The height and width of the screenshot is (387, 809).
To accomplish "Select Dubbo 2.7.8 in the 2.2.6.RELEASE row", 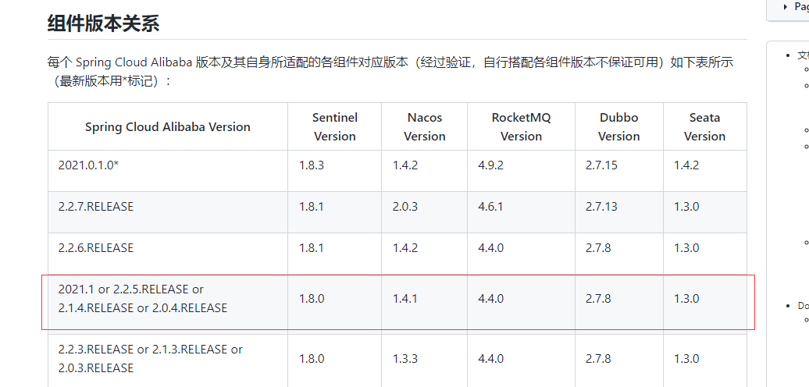I will [x=618, y=253].
